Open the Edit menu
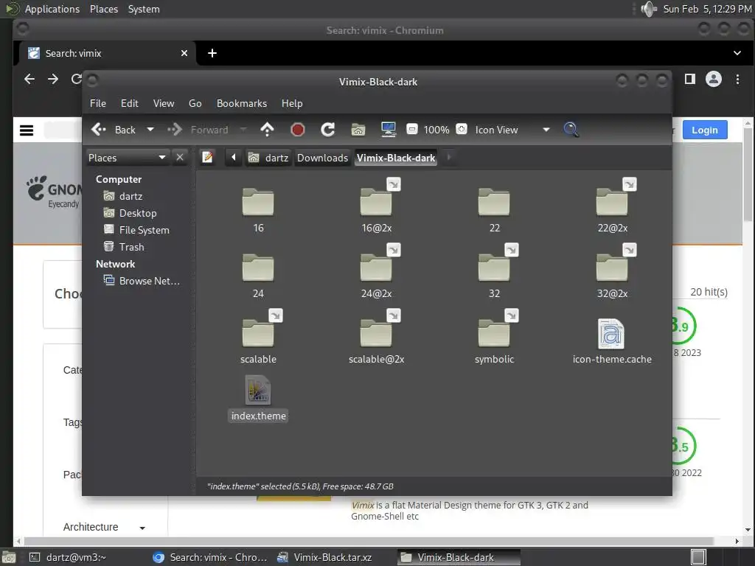Screen dimensions: 755x566 [x=130, y=103]
